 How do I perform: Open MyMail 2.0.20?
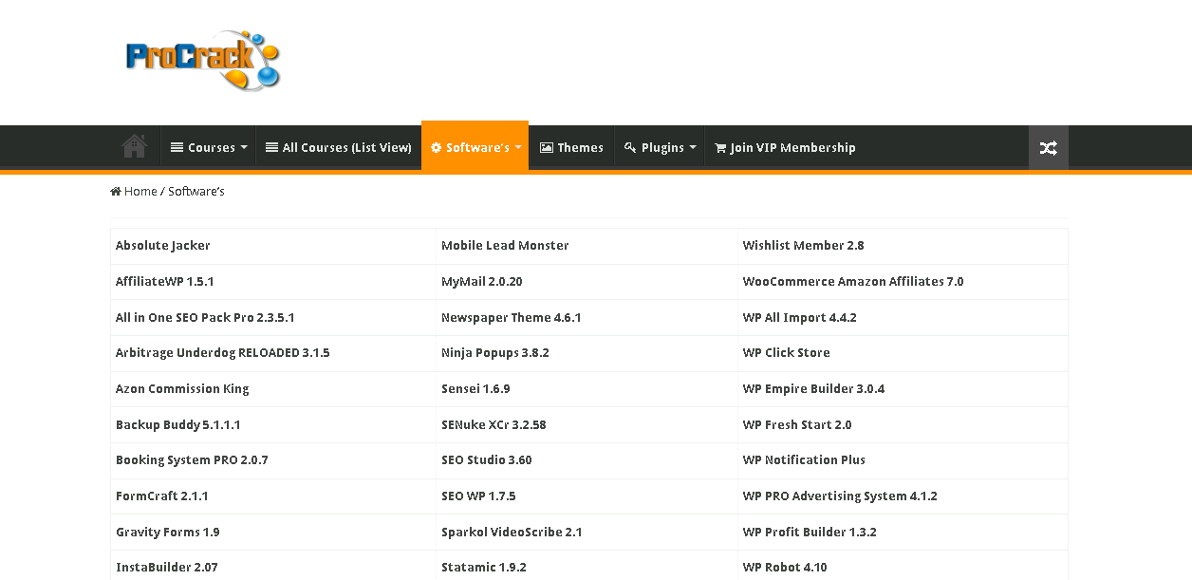[x=482, y=282]
